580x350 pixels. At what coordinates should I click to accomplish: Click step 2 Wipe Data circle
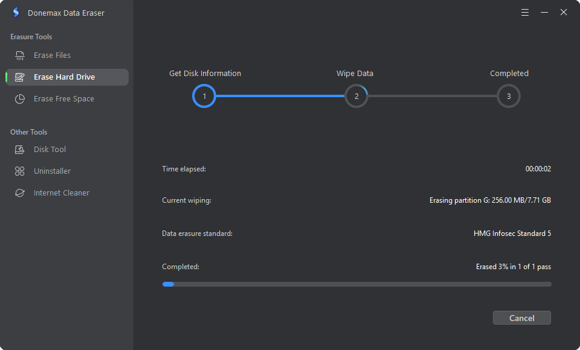coord(356,96)
